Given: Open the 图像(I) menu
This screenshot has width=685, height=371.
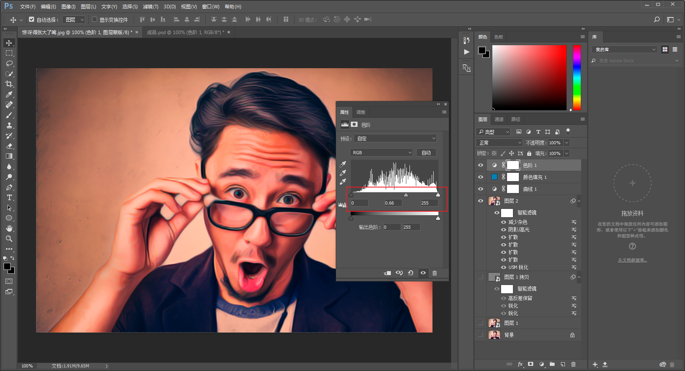Looking at the screenshot, I should [x=68, y=7].
